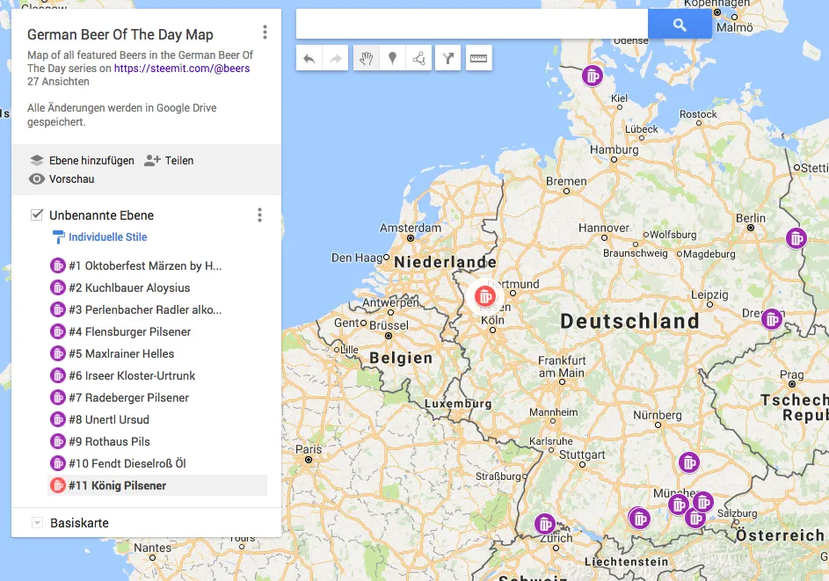Viewport: 829px width, 581px height.
Task: Click the beer marker near Zürich
Action: coord(544,525)
